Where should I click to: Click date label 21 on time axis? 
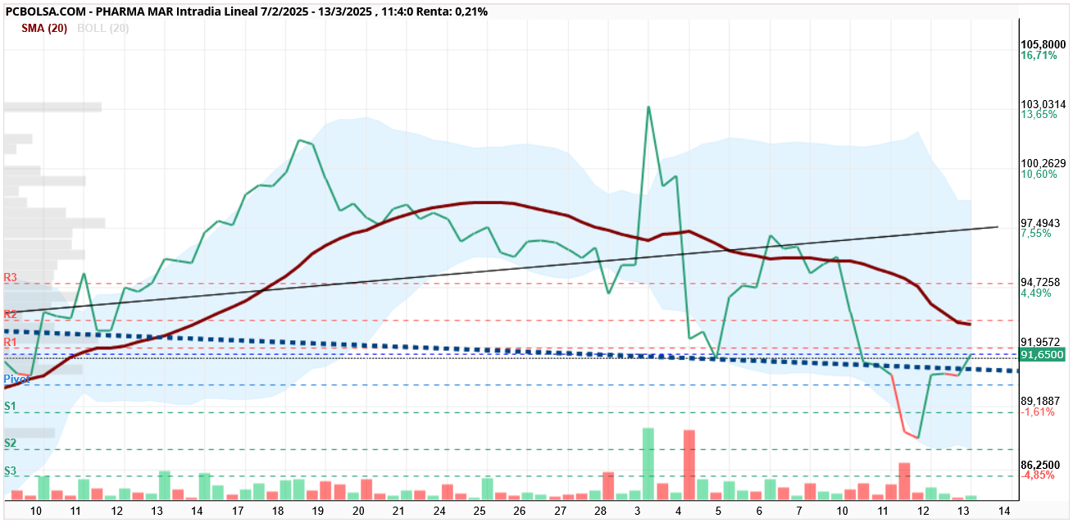coord(398,510)
